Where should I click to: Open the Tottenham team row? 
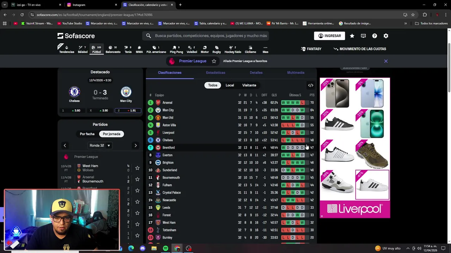(231, 230)
